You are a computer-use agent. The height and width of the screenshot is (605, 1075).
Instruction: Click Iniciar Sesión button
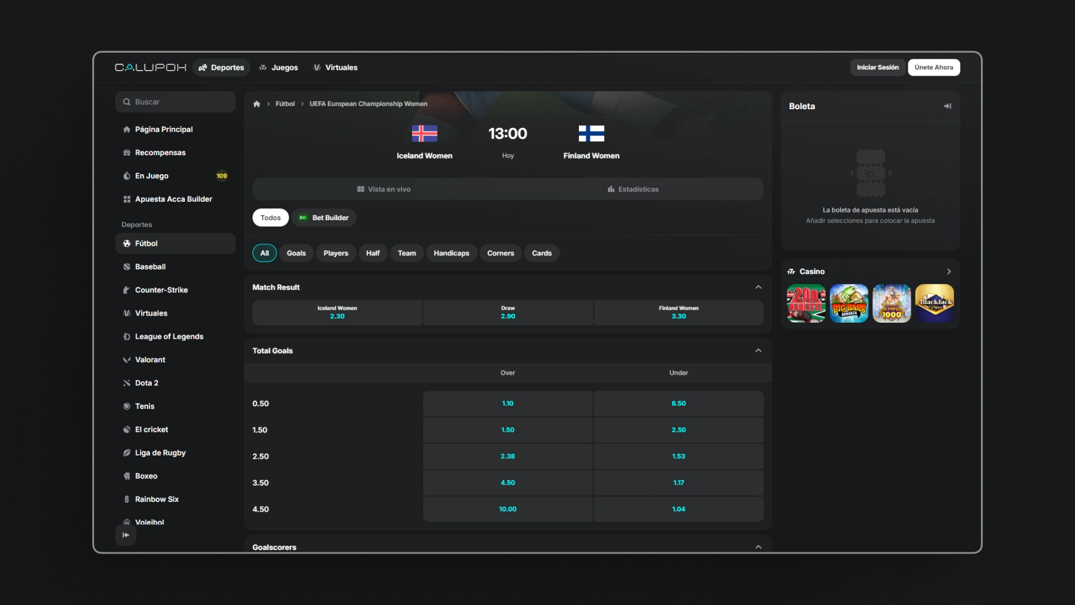tap(877, 67)
